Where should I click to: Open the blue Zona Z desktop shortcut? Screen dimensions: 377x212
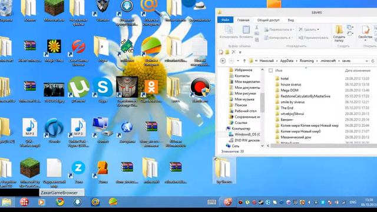click(78, 167)
